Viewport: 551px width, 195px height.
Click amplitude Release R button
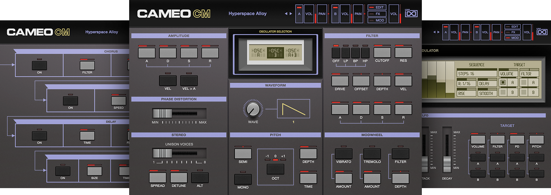[210, 53]
